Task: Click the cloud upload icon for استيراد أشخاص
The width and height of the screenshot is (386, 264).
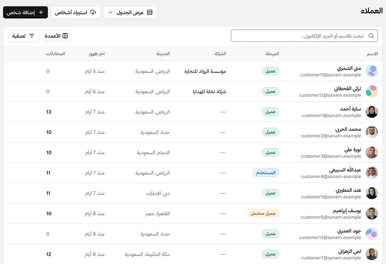Action: click(x=93, y=12)
